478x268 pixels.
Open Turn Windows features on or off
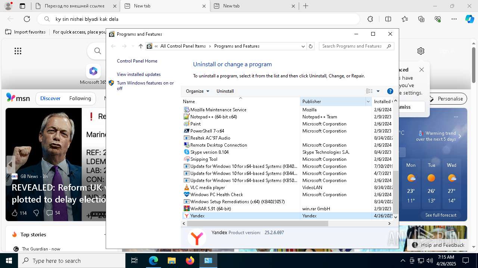145,86
